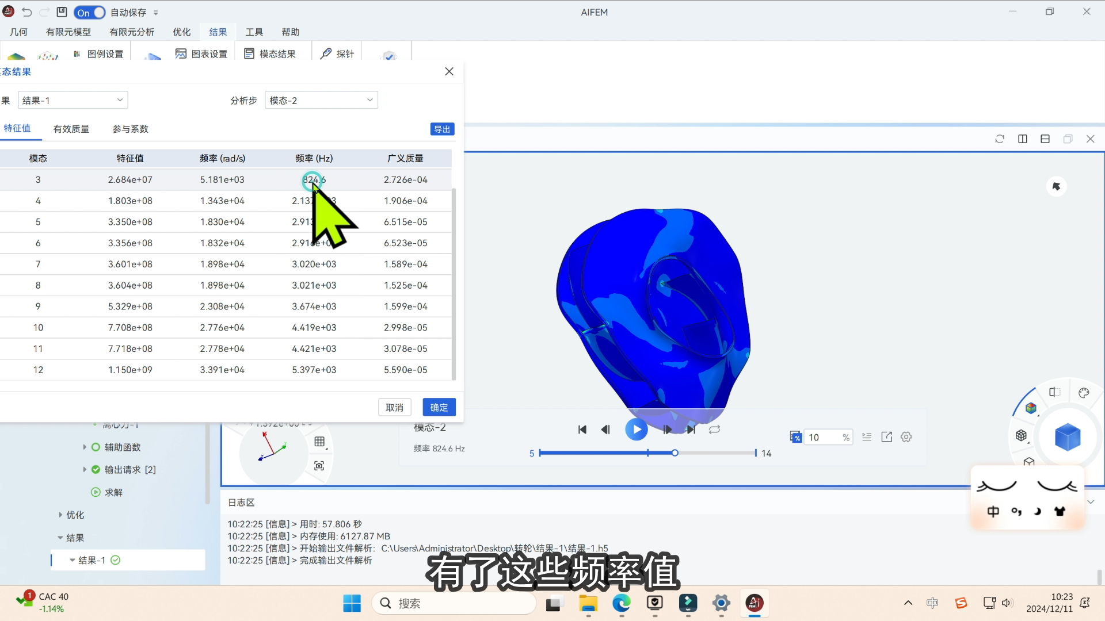Toggle the deformation scale percent icon

(795, 437)
